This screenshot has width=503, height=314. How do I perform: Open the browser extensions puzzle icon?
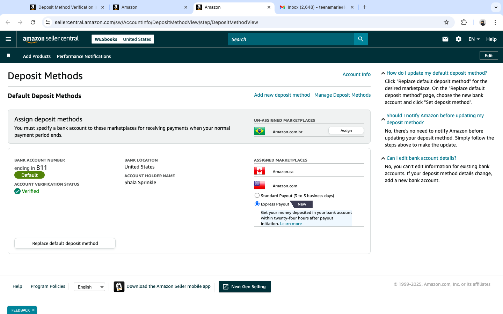[x=464, y=22]
